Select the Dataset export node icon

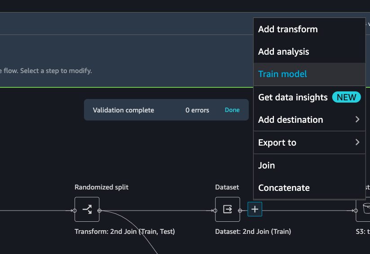point(228,209)
